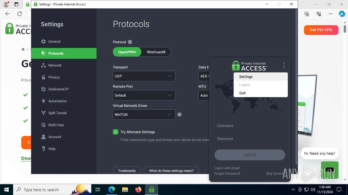The image size is (348, 195).
Task: Open Edge Collections icon
Action: click(x=307, y=14)
